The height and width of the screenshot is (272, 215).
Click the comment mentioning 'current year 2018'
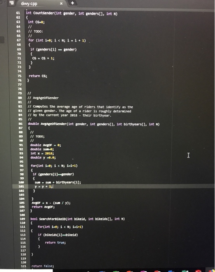pyautogui.click(x=70, y=115)
